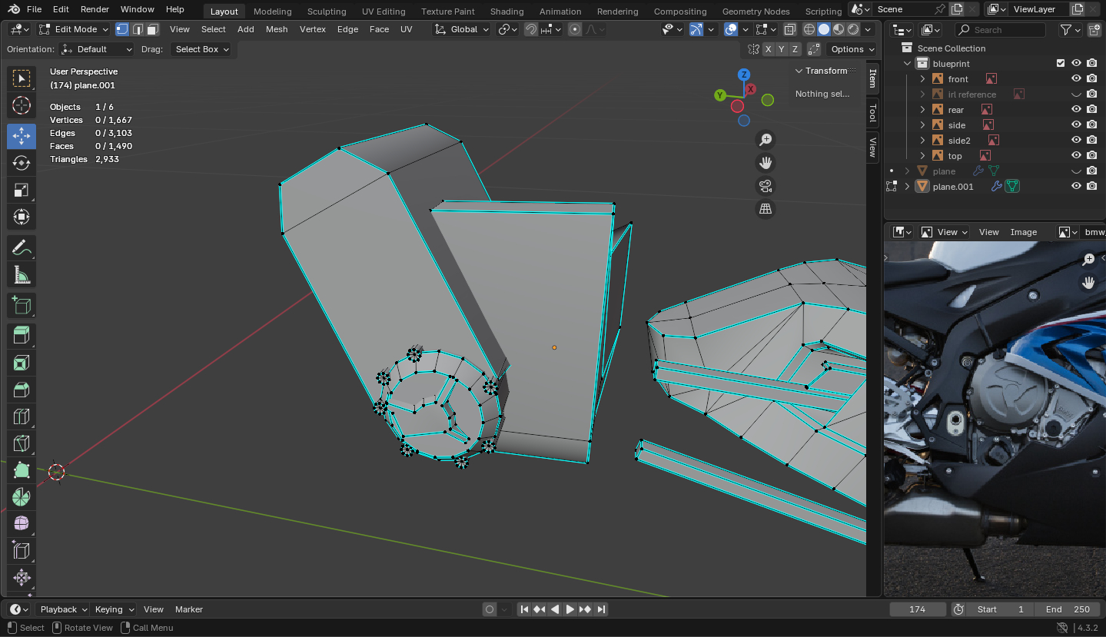Open the Global transform orientation dropdown

coord(461,29)
